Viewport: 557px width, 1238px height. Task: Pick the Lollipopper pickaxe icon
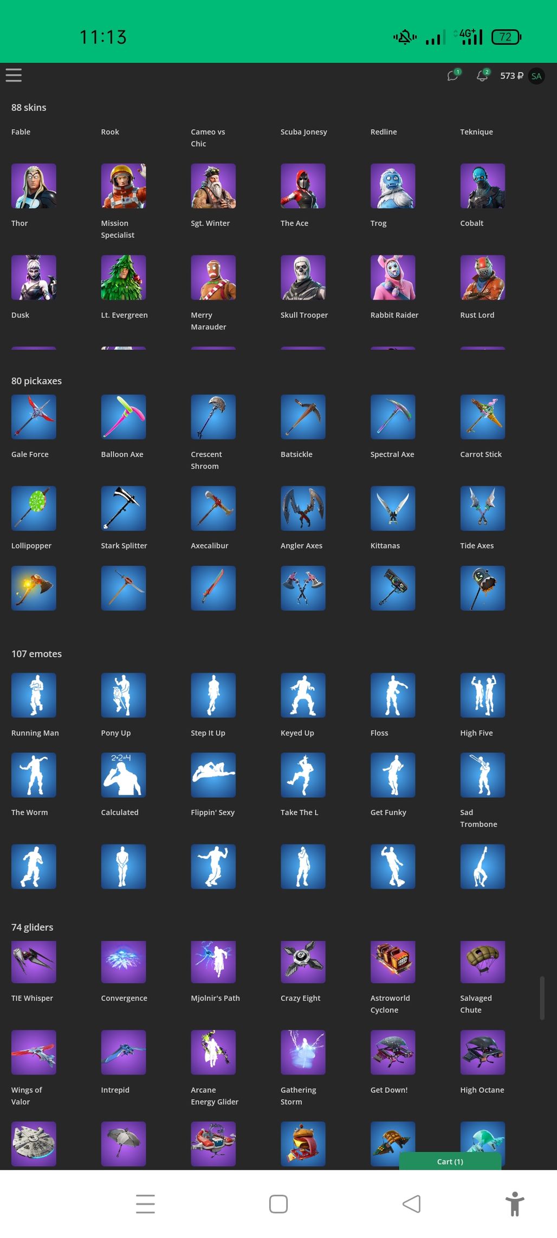[x=34, y=508]
